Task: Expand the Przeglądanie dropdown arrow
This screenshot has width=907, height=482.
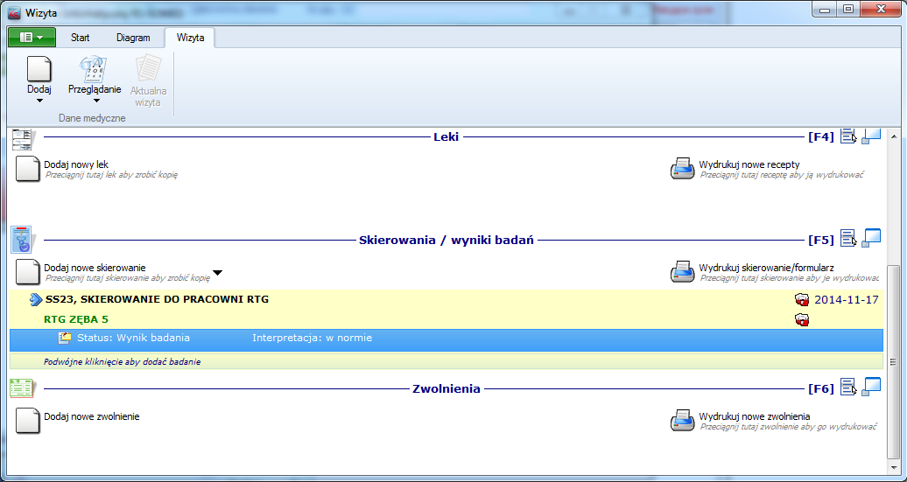Action: (96, 101)
